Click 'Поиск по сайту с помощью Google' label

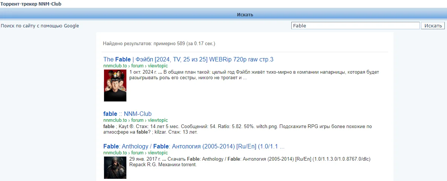(x=40, y=26)
